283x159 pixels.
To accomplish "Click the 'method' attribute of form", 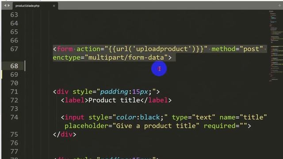I will click(x=223, y=49).
